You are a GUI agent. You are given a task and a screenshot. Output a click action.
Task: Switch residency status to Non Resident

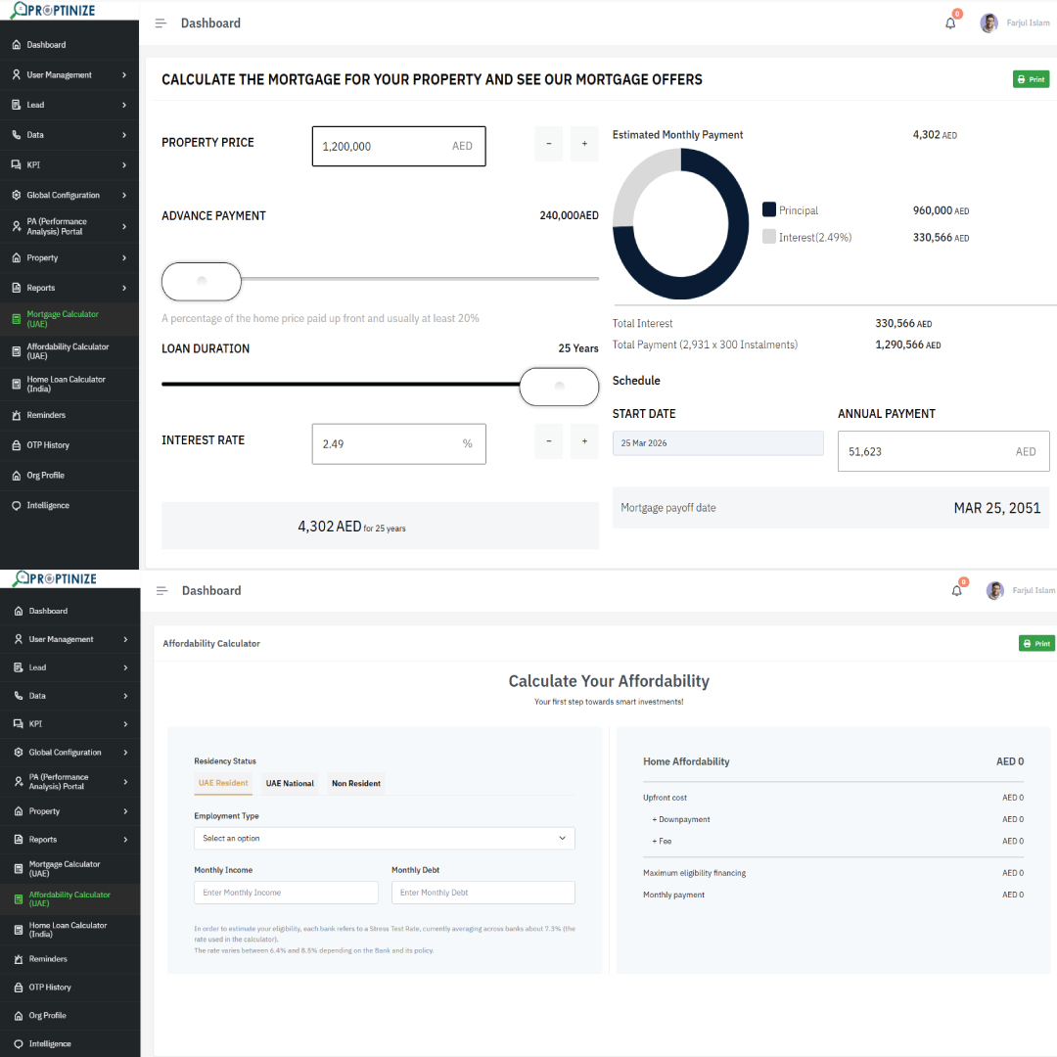click(x=356, y=783)
